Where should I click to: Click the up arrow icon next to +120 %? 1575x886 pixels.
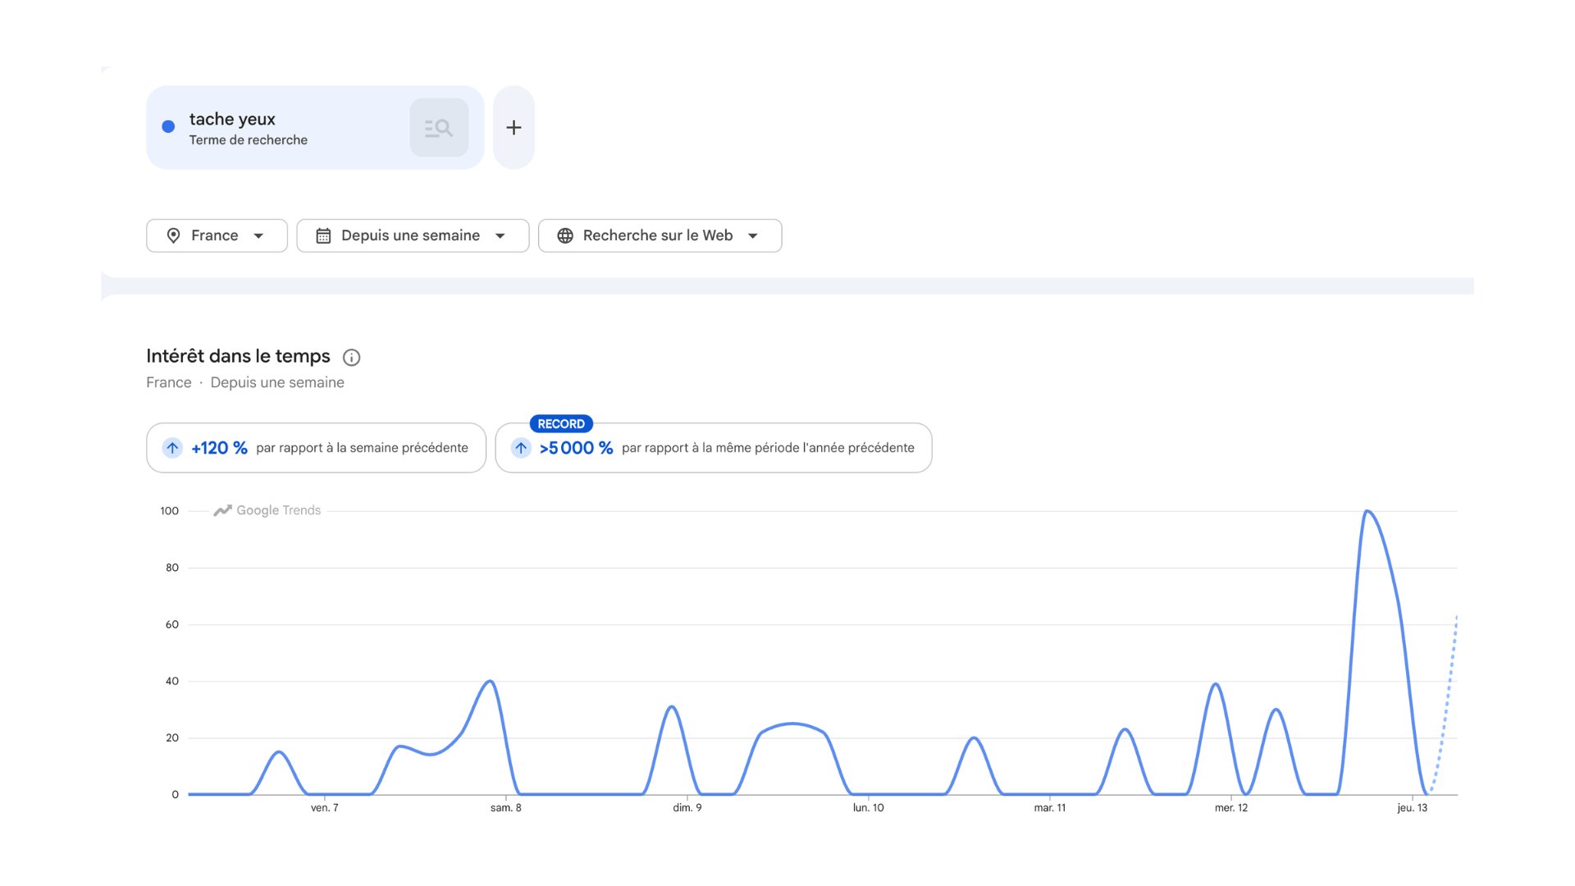[172, 448]
